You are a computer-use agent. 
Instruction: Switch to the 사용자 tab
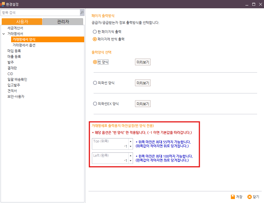pos(22,22)
